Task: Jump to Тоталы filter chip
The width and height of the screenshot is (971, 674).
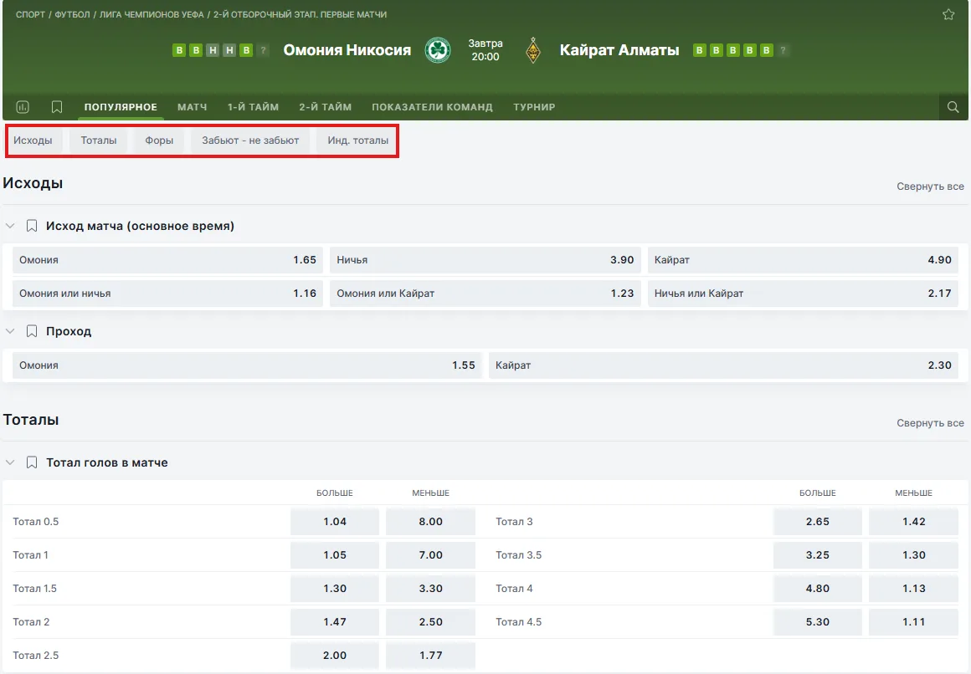Action: click(99, 140)
